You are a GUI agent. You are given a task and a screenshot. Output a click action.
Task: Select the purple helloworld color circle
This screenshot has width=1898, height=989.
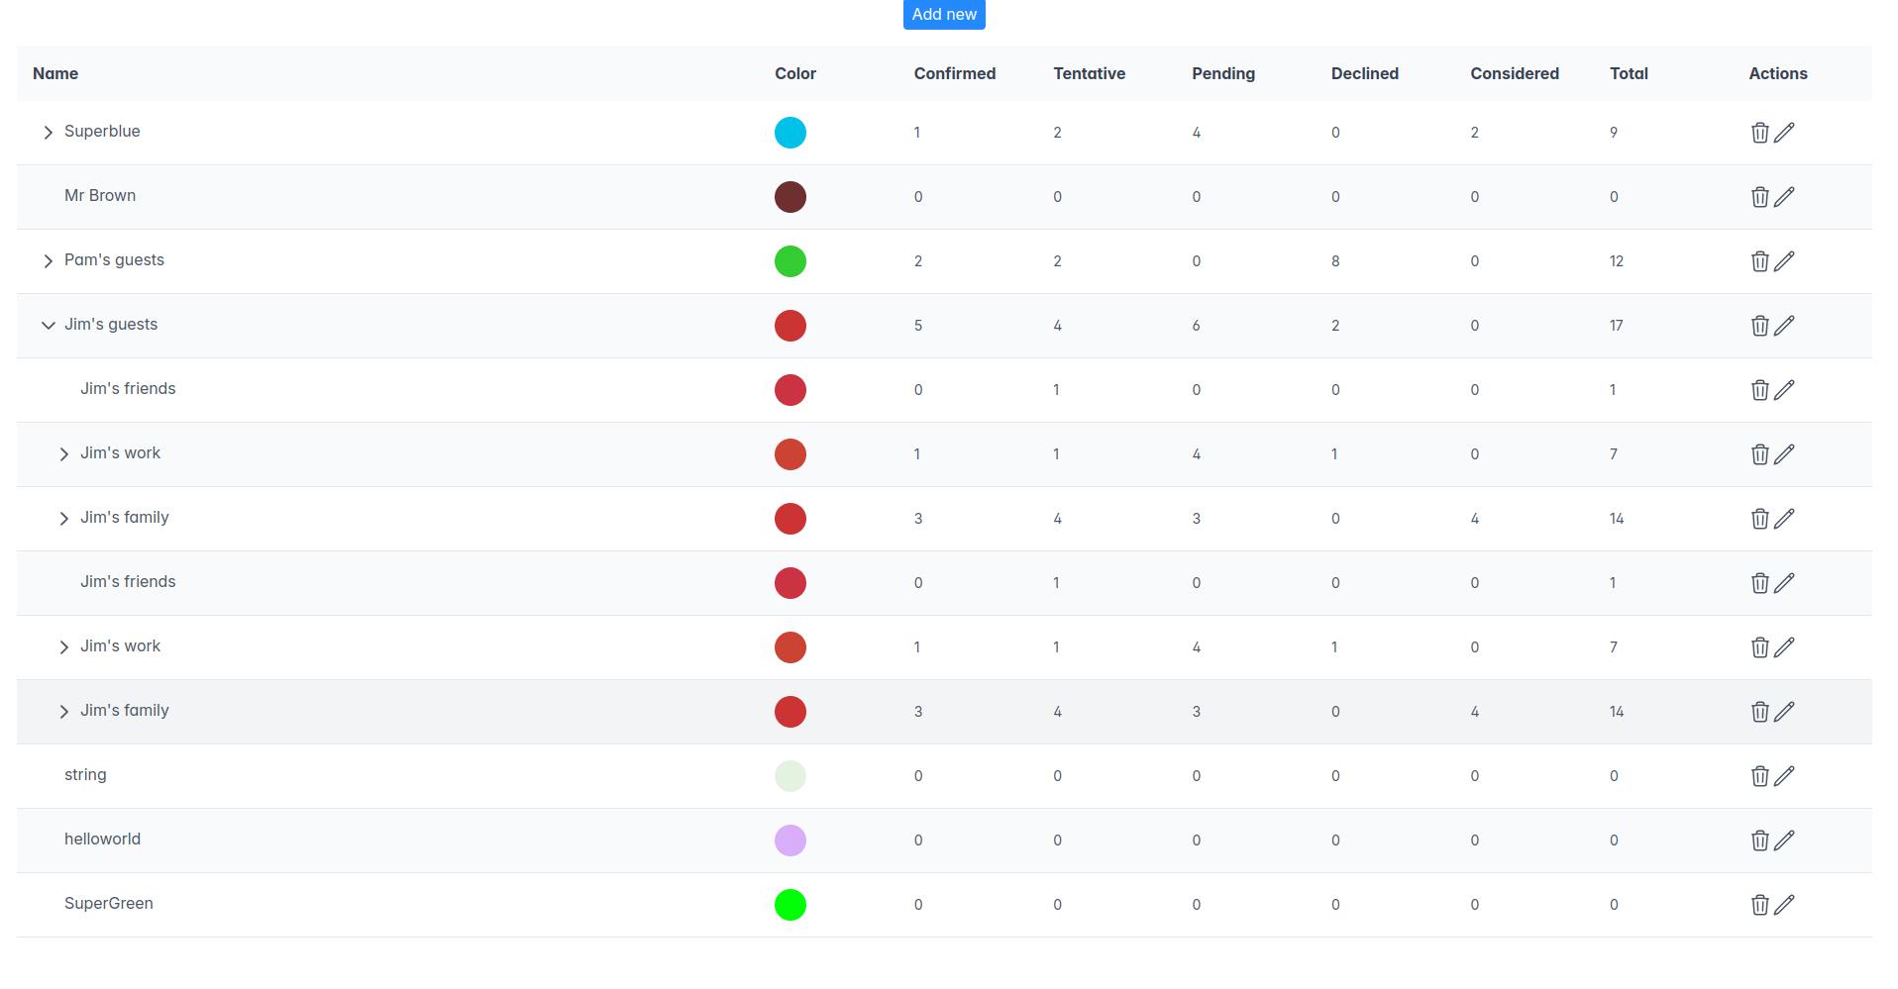pos(790,841)
